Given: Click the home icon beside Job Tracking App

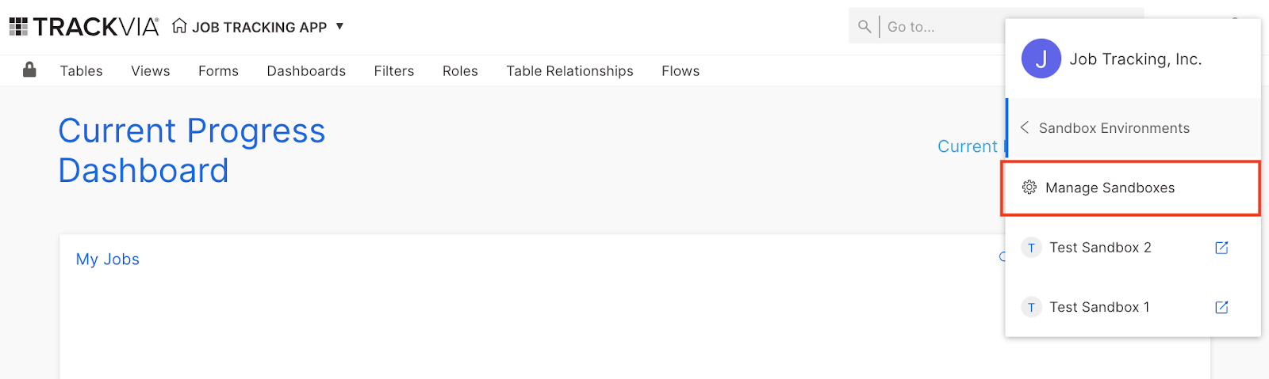Looking at the screenshot, I should pyautogui.click(x=180, y=26).
